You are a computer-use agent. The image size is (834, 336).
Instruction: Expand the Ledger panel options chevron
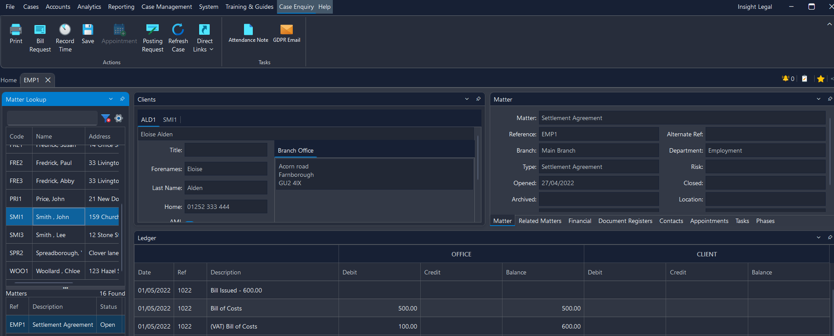pos(819,237)
